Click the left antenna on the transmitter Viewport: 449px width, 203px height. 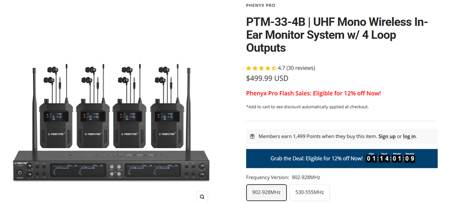34,110
